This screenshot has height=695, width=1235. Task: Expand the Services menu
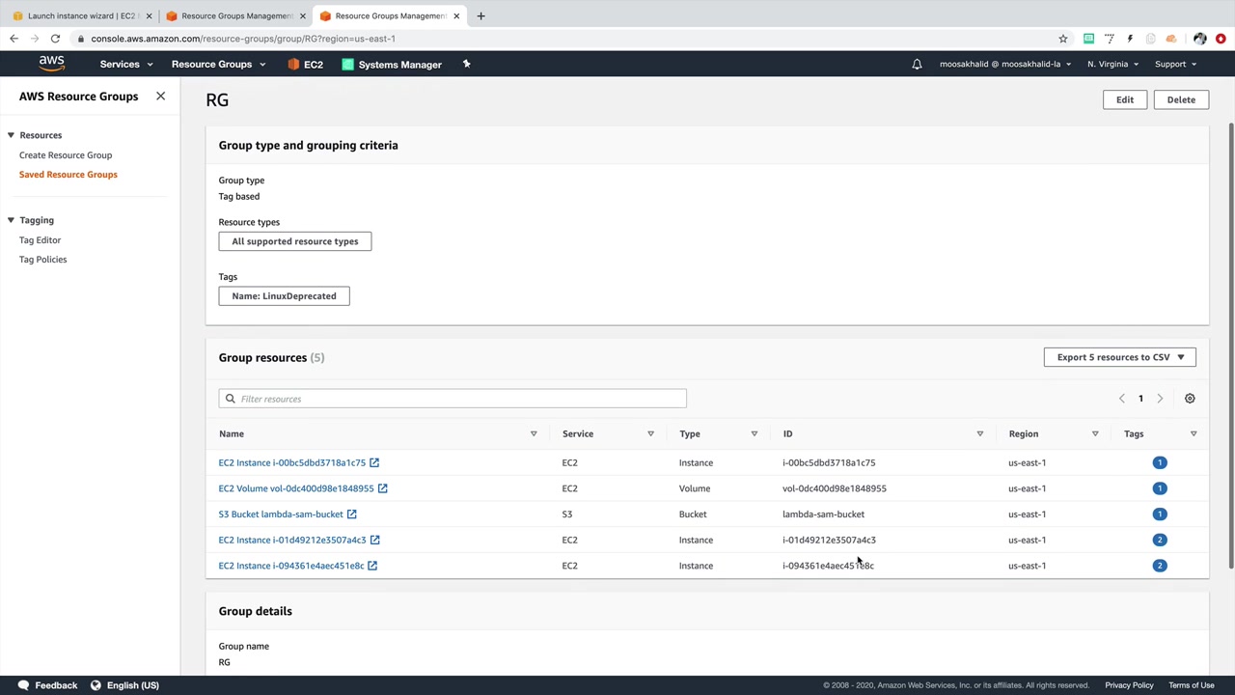pyautogui.click(x=126, y=65)
